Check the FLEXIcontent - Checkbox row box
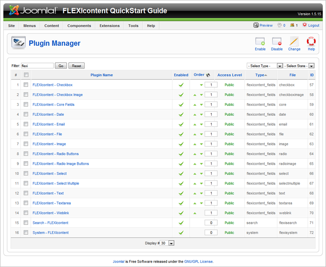Image resolution: width=326 pixels, height=267 pixels. [x=26, y=85]
